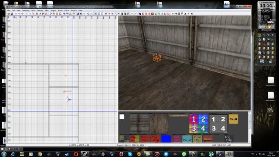This screenshot has height=157, width=279.
Task: Open Google Chrome from the taskbar
Action: pyautogui.click(x=40, y=154)
